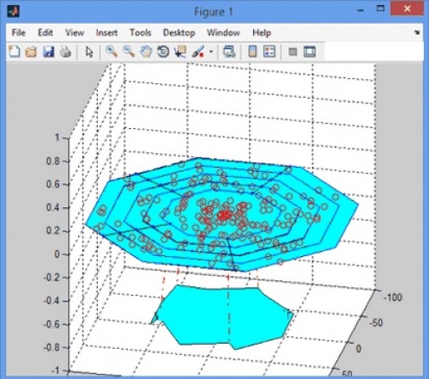Click the Link Plot toolbar icon

(229, 52)
